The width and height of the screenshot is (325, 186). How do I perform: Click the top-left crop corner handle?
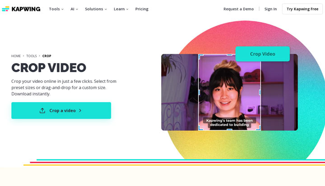200,56
